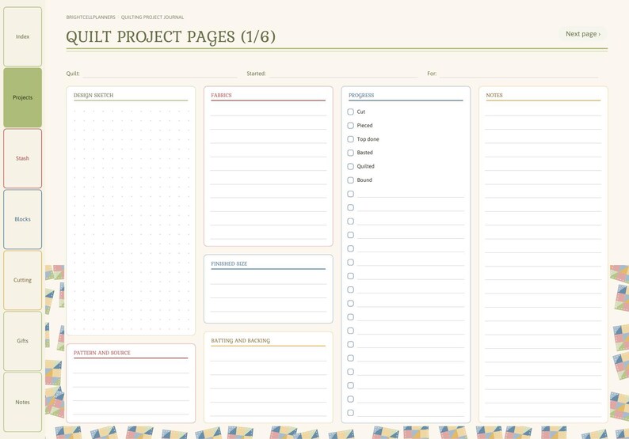Tick the first blank checkbox below Bound
Image resolution: width=629 pixels, height=439 pixels.
[351, 194]
